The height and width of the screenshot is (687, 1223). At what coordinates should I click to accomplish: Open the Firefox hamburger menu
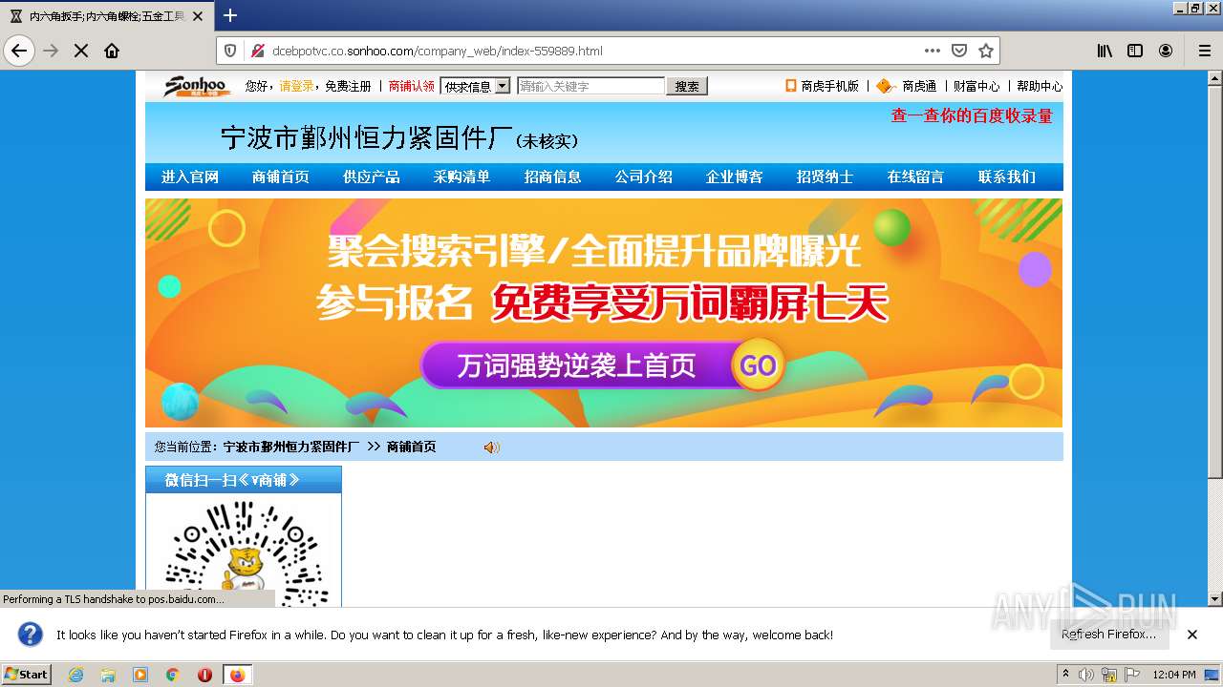tap(1204, 51)
